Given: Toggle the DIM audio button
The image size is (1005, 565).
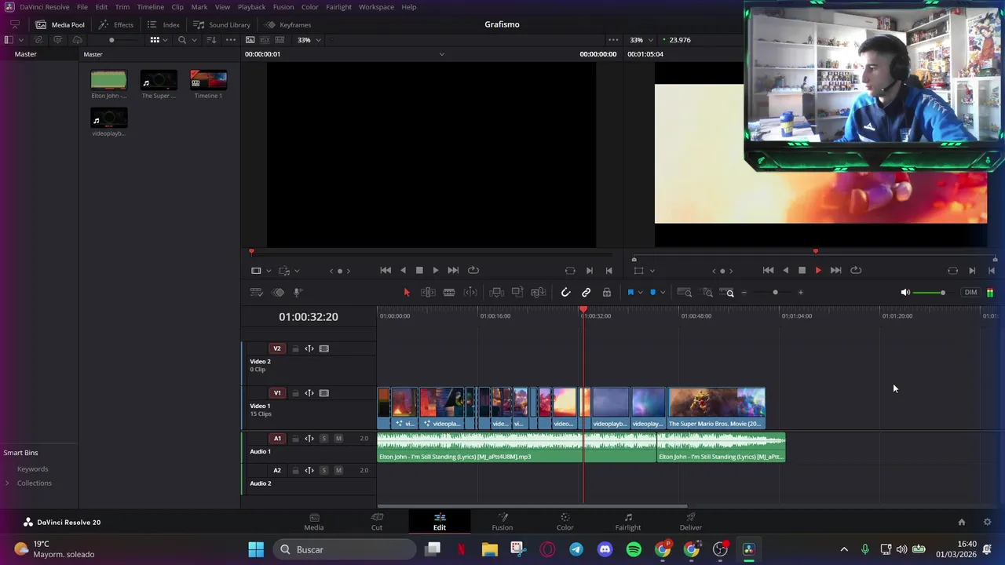Looking at the screenshot, I should [x=970, y=293].
